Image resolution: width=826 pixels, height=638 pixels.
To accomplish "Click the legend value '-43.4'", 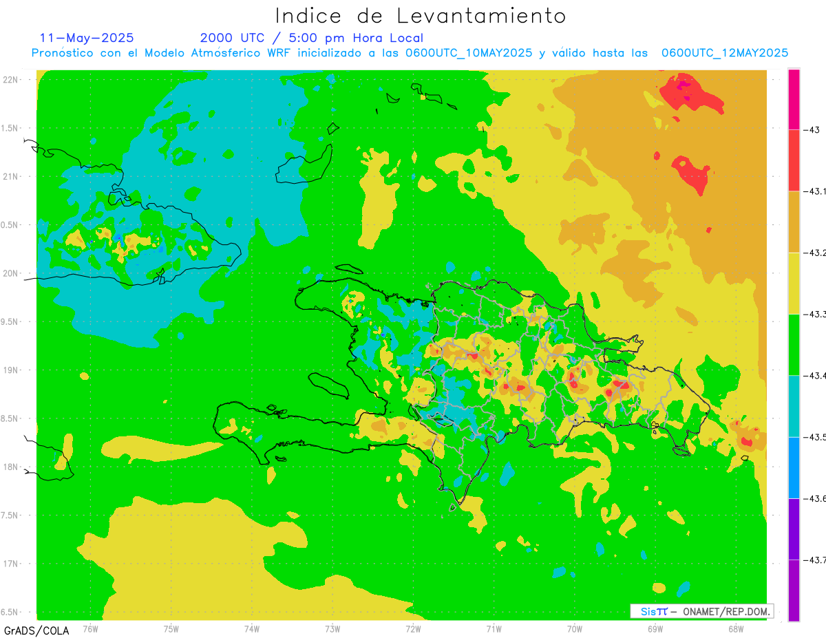I will click(814, 375).
